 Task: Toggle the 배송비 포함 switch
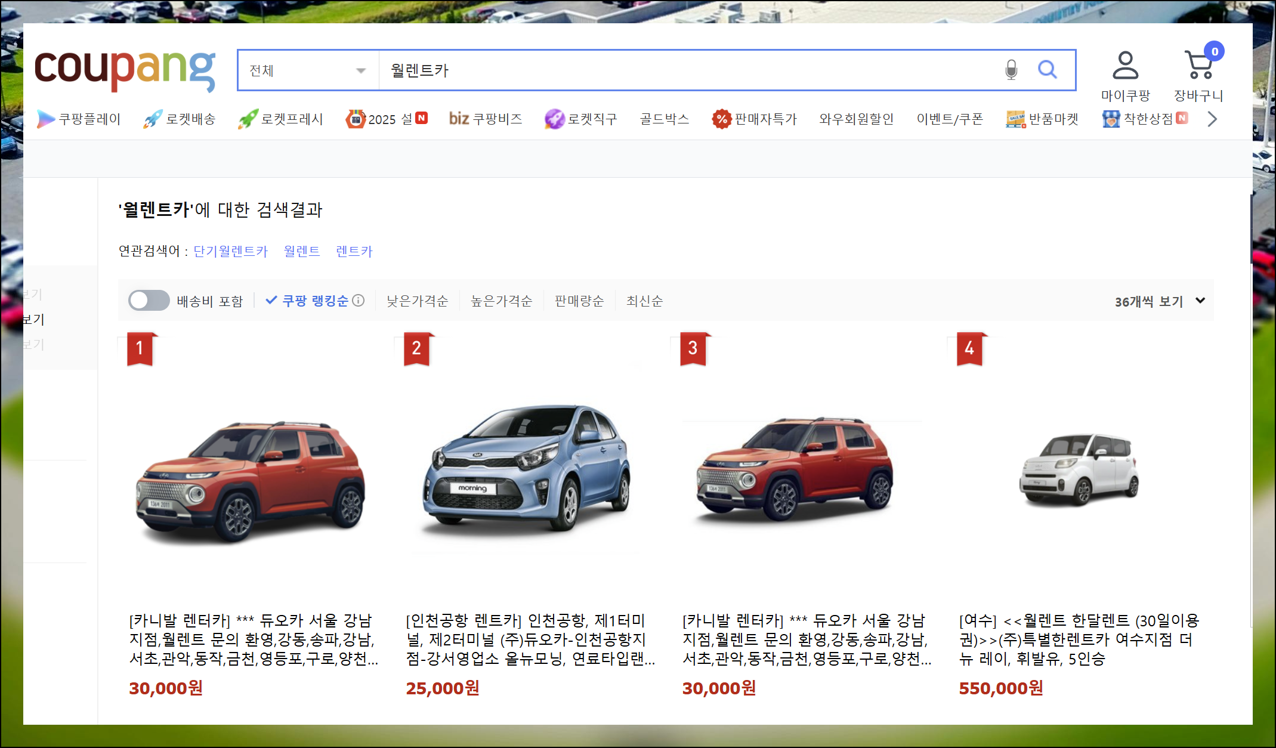click(x=149, y=301)
